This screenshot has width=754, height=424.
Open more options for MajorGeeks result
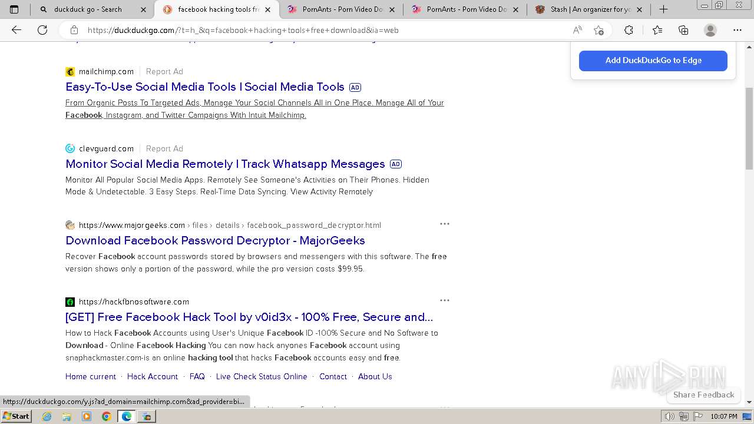(445, 224)
